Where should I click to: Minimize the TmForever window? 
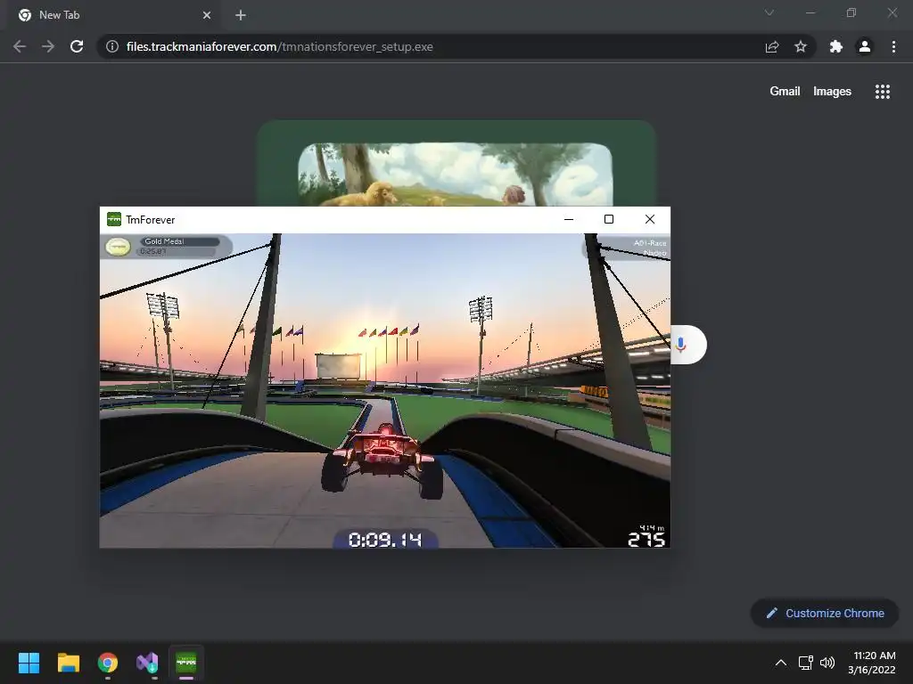569,219
